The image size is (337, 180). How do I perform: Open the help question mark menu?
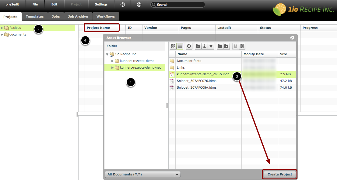123,5
